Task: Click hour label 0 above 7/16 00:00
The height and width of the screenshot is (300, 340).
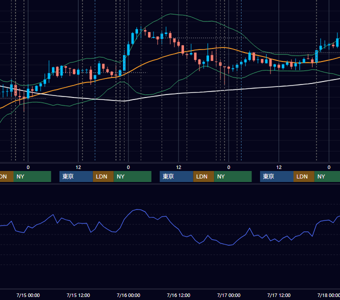Action: (x=128, y=167)
